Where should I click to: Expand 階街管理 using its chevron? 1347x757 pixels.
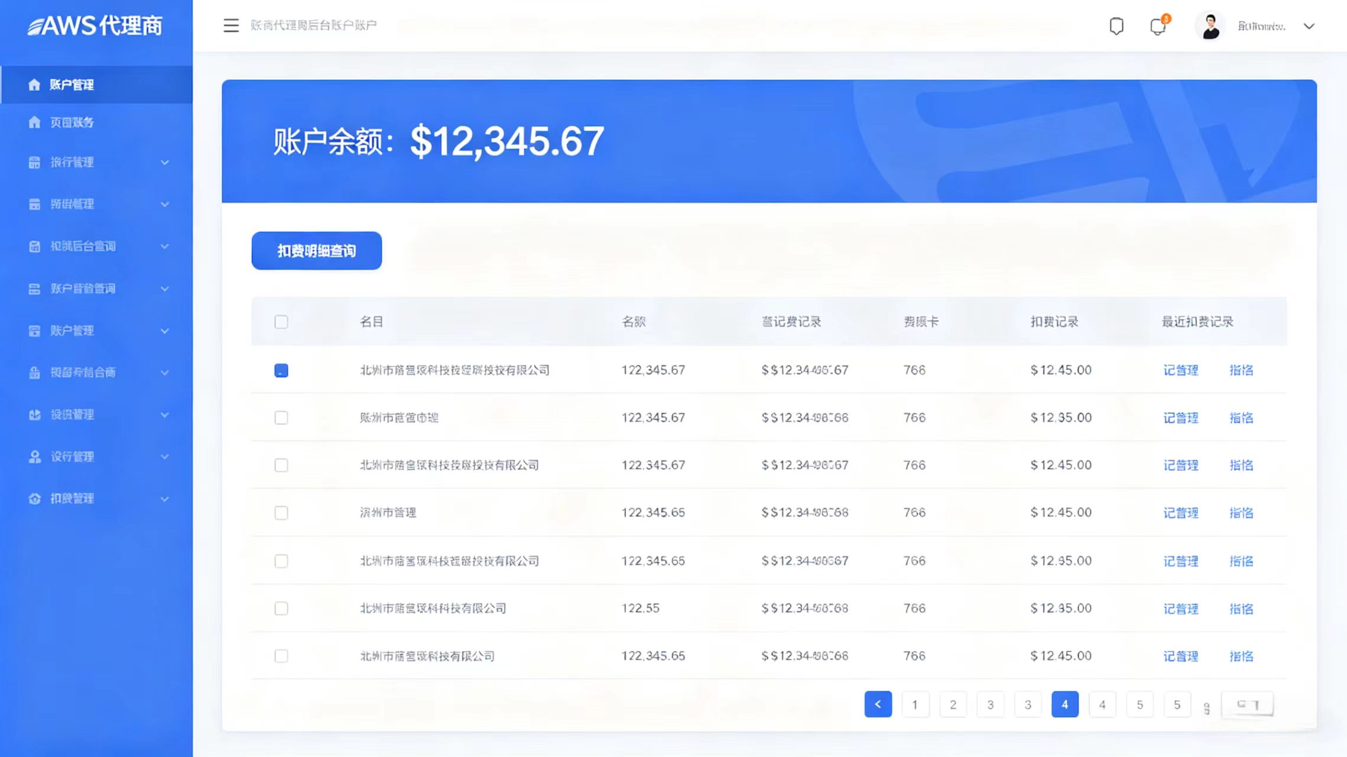(x=165, y=204)
